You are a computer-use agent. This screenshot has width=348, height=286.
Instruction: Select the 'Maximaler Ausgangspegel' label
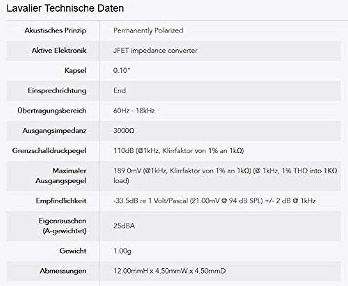point(61,176)
